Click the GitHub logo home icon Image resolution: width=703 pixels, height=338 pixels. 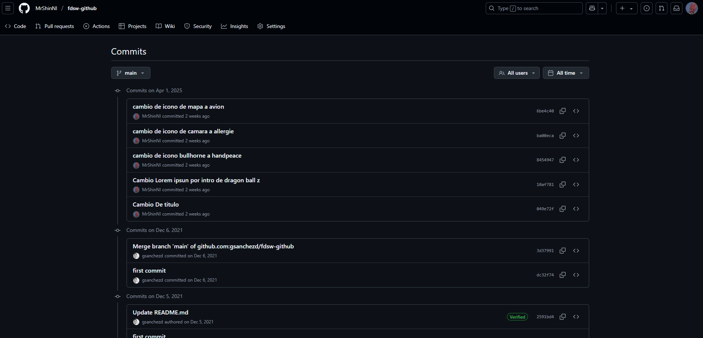coord(24,8)
